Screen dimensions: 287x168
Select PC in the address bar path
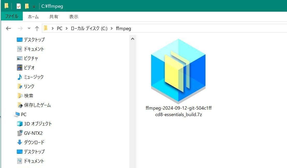(x=60, y=29)
